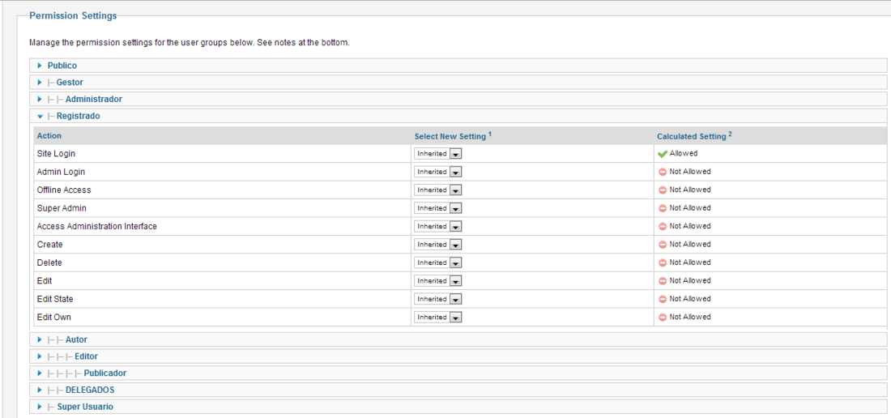Expand the Publico group panel
This screenshot has width=891, height=418.
tap(458, 66)
